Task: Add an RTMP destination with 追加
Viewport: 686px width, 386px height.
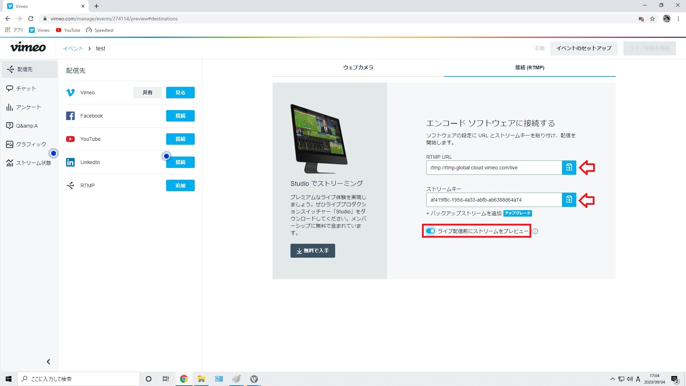Action: [180, 185]
